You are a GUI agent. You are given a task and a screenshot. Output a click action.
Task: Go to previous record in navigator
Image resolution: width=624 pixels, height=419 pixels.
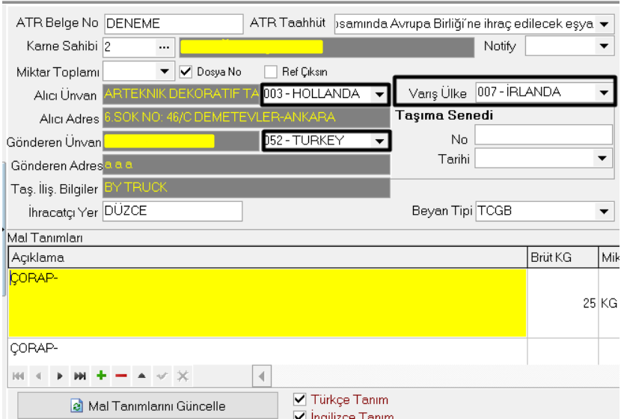[40, 376]
